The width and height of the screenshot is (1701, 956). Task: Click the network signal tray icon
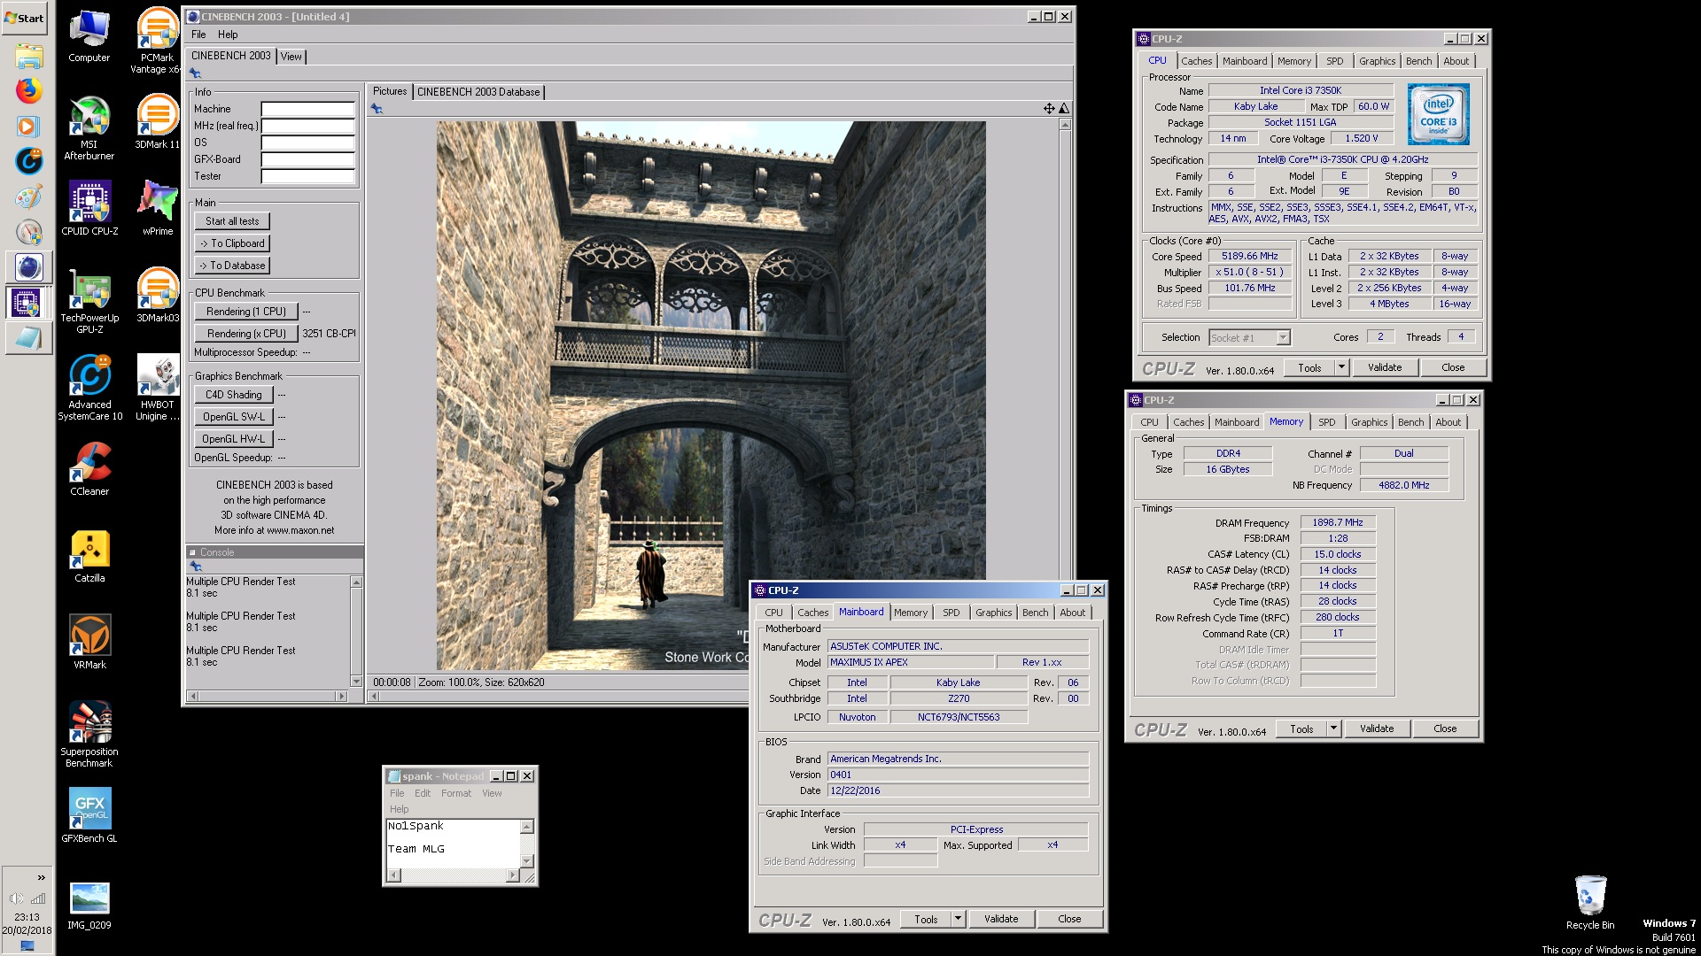[x=38, y=898]
